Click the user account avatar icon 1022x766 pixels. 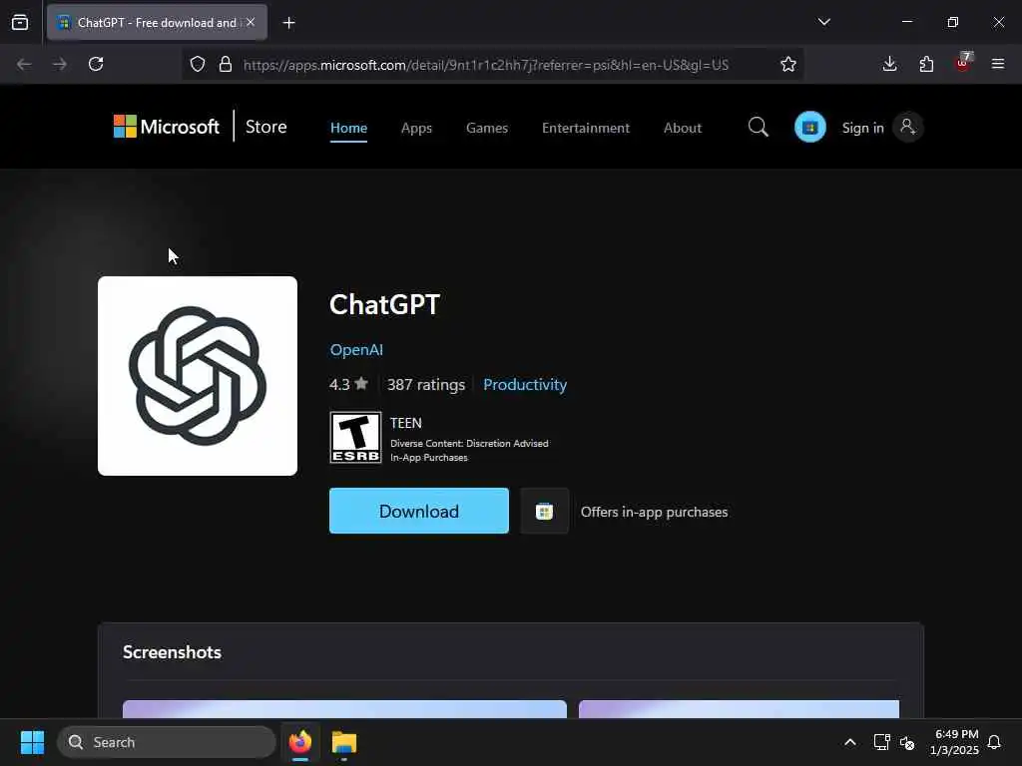tap(908, 127)
